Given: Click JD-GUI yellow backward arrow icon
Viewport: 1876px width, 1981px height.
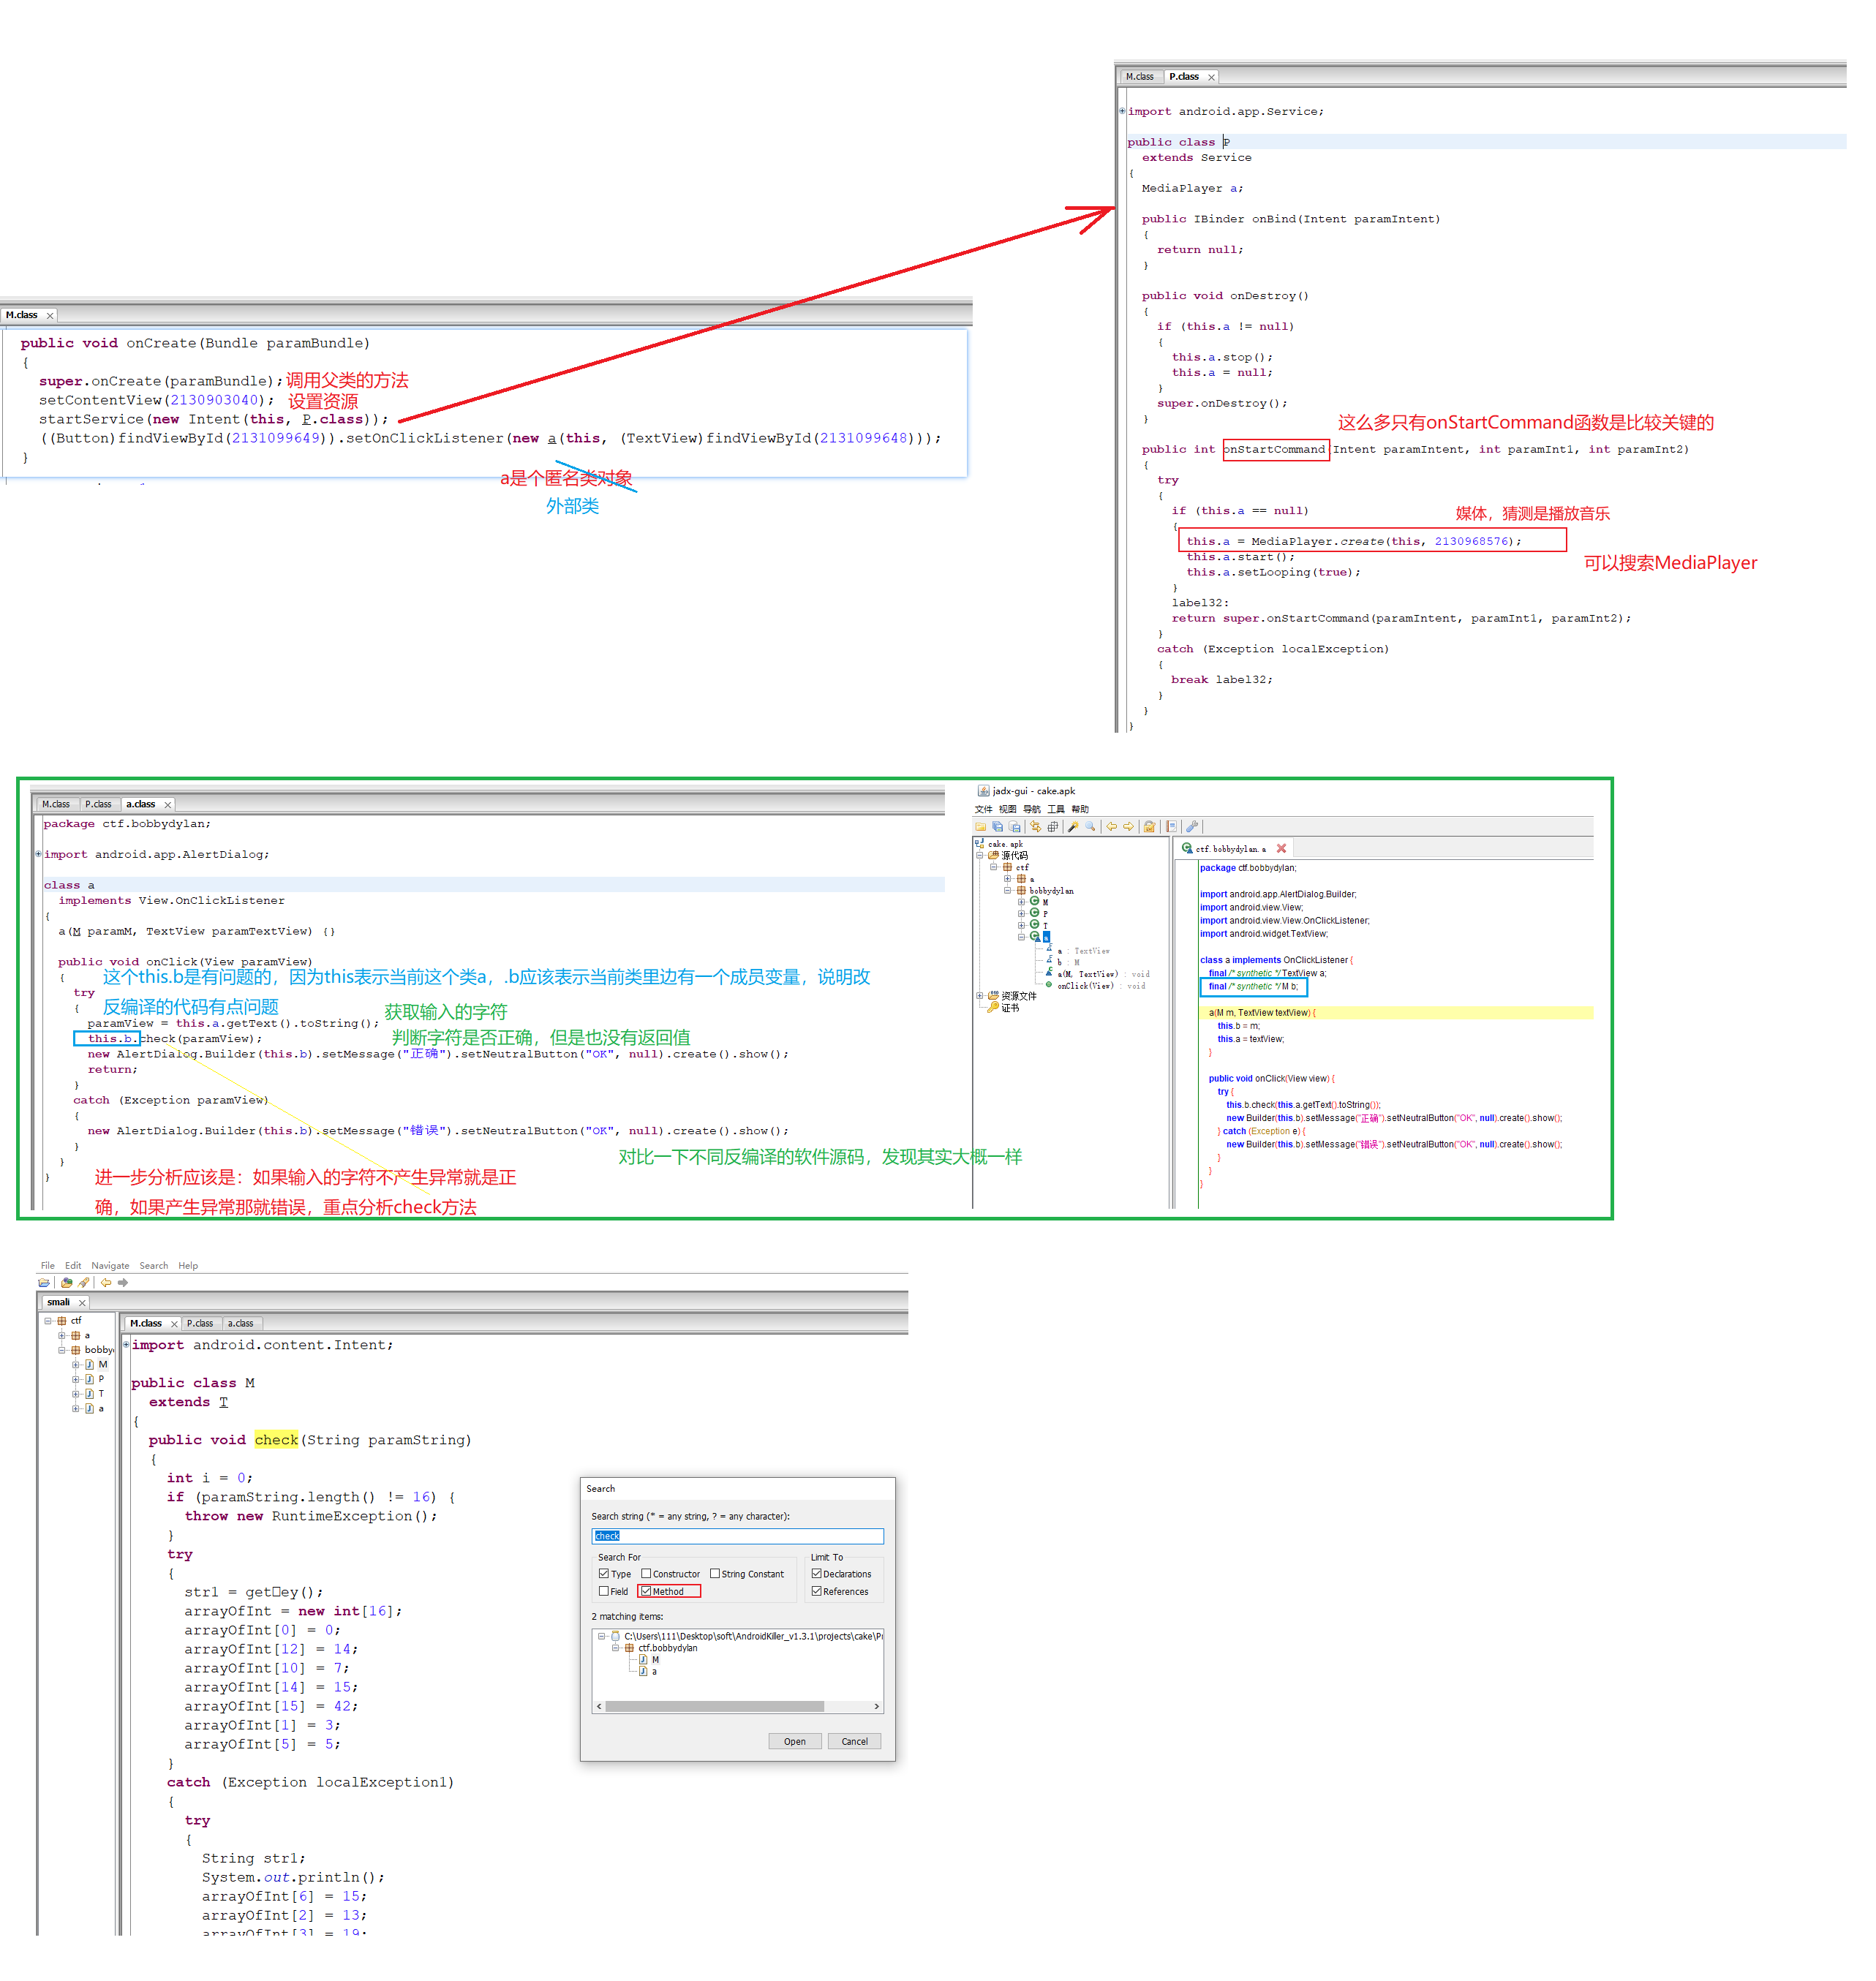Looking at the screenshot, I should coord(106,1283).
